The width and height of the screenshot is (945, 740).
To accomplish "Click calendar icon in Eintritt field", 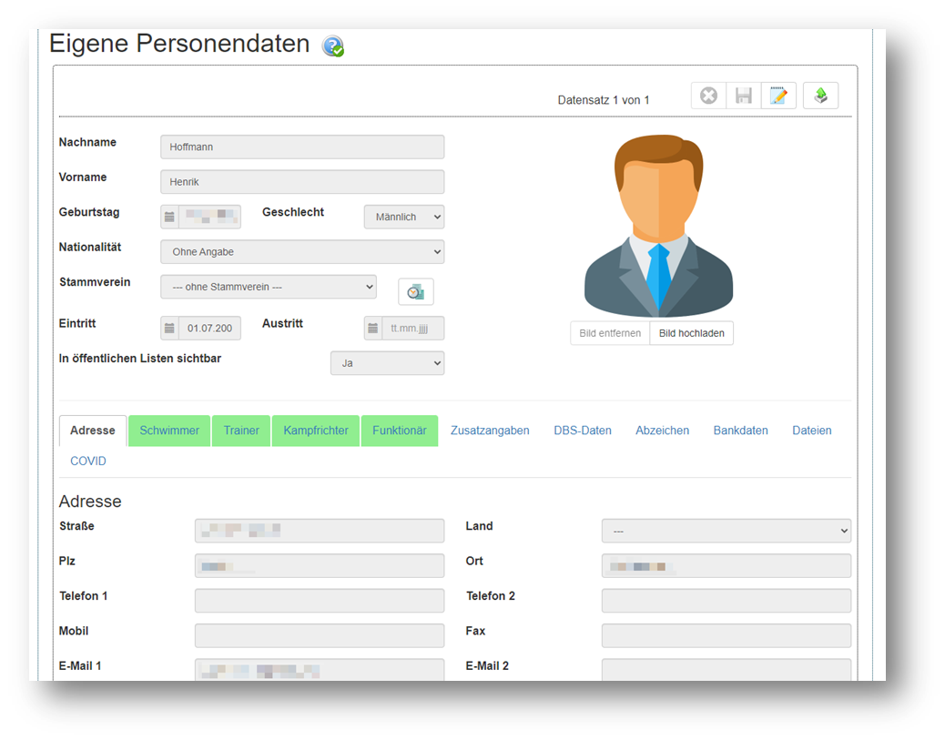I will point(169,329).
